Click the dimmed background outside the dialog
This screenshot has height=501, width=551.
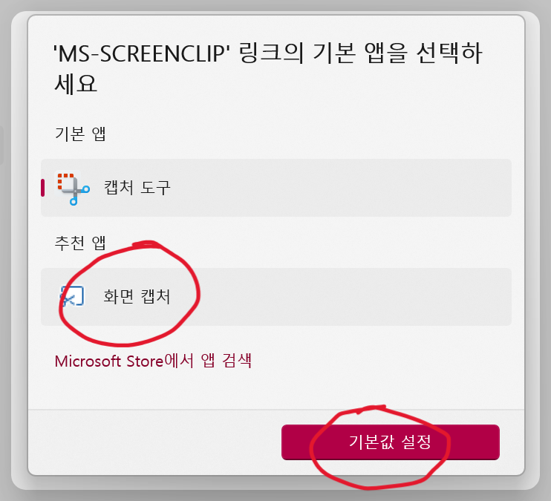point(275,5)
